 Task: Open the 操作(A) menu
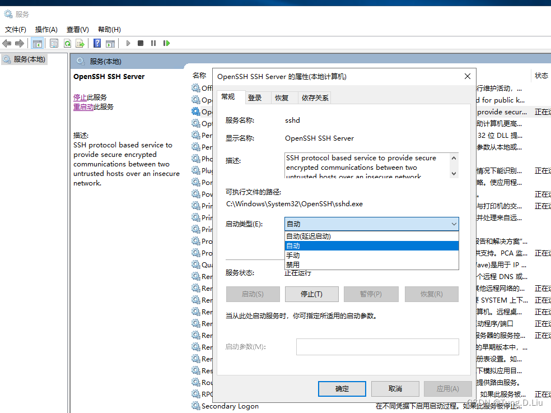click(46, 29)
